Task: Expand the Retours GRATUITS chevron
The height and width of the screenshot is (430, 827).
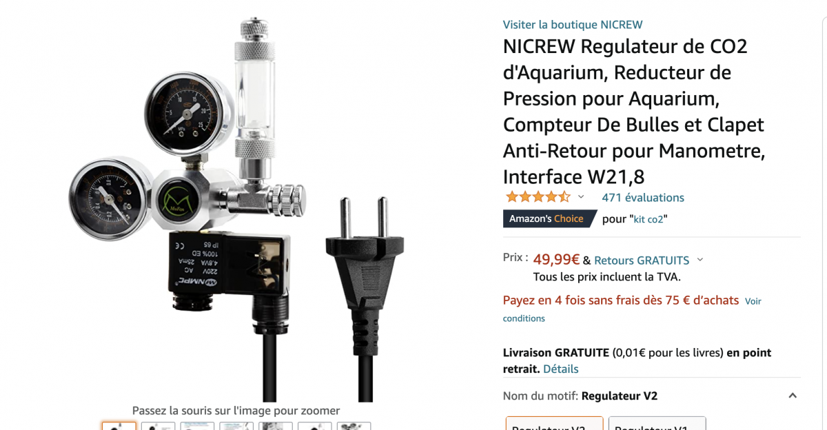Action: [x=700, y=260]
